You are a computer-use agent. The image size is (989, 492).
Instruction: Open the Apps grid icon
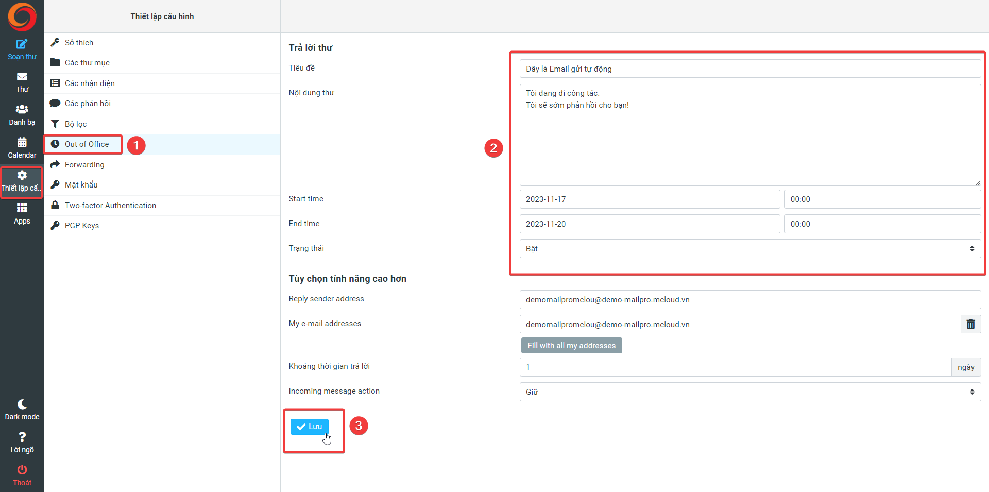pyautogui.click(x=22, y=208)
